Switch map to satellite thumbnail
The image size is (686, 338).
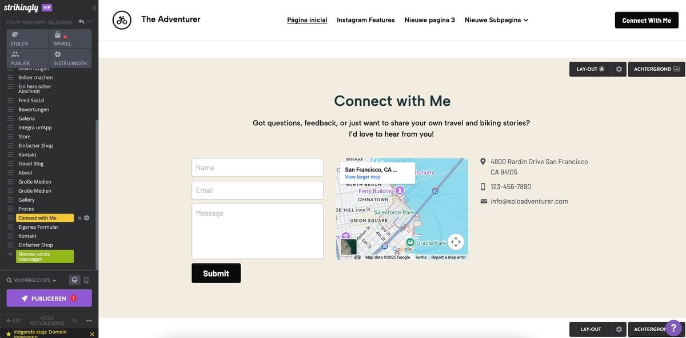click(349, 246)
